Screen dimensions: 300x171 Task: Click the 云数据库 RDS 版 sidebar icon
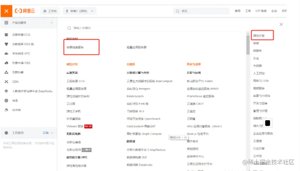coord(6,44)
